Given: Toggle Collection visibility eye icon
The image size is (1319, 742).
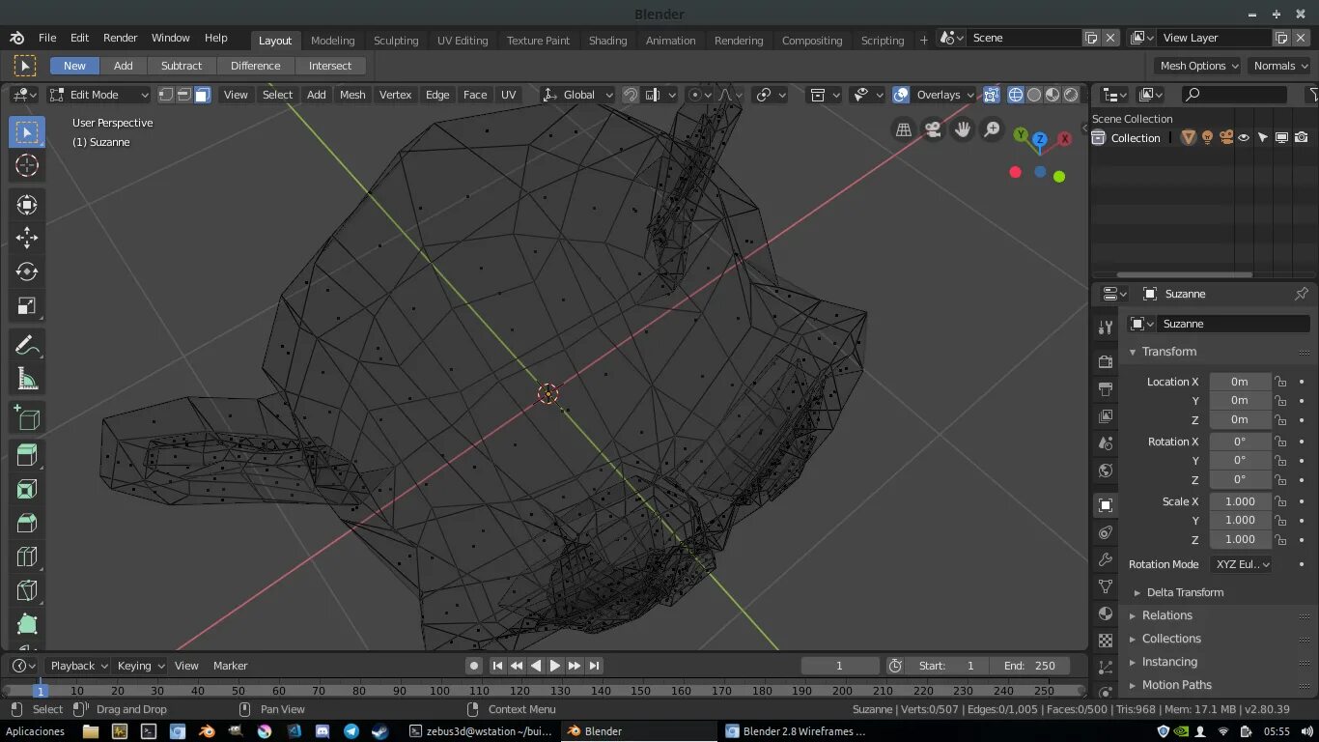Looking at the screenshot, I should (x=1244, y=138).
